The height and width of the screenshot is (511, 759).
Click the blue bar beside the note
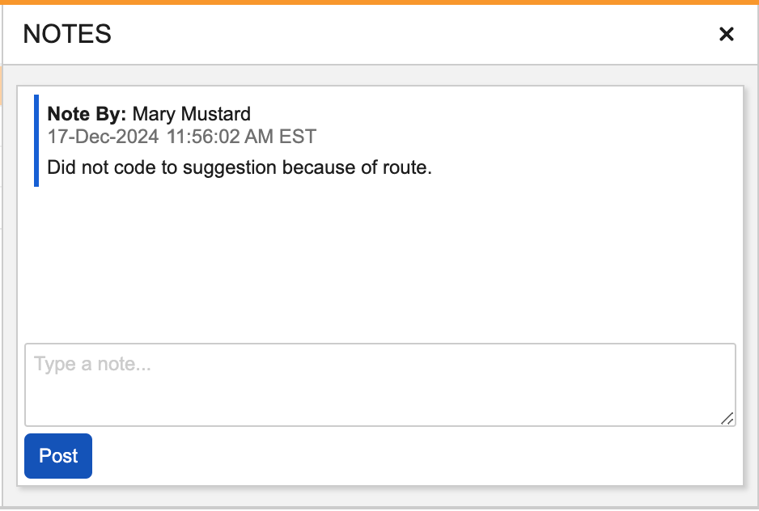pos(36,141)
